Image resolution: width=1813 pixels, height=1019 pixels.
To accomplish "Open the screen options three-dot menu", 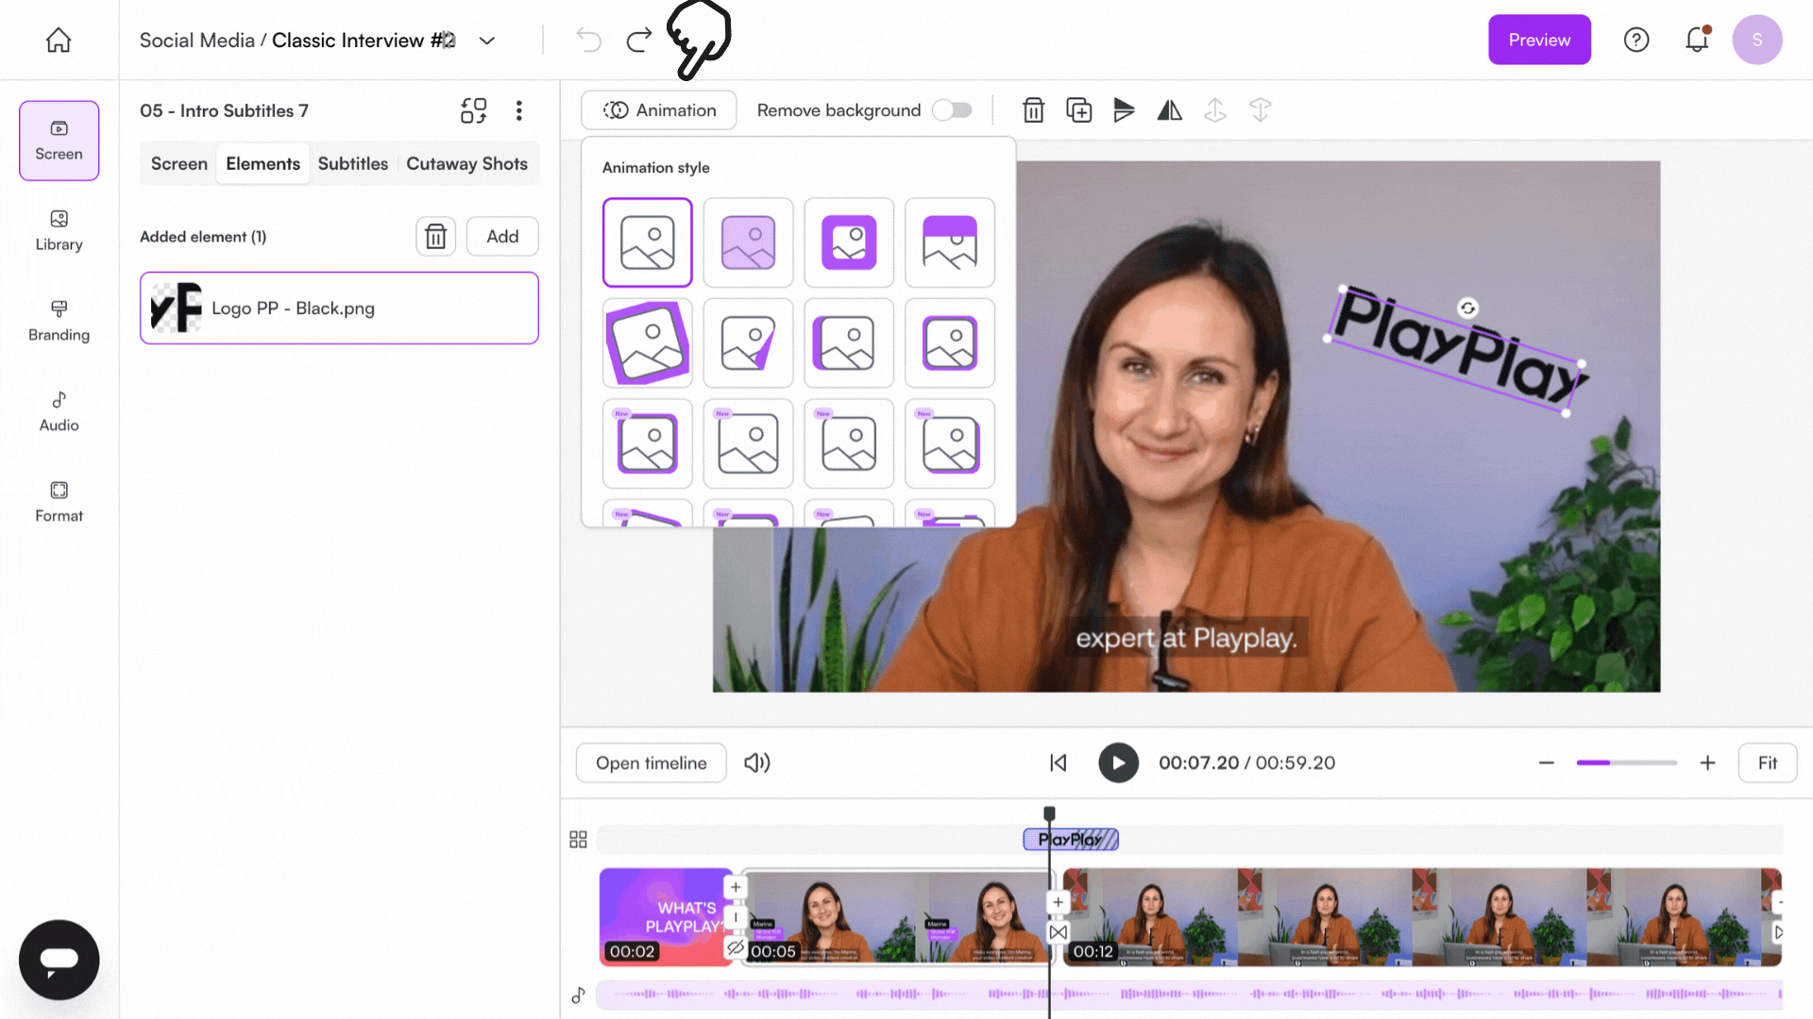I will point(518,110).
